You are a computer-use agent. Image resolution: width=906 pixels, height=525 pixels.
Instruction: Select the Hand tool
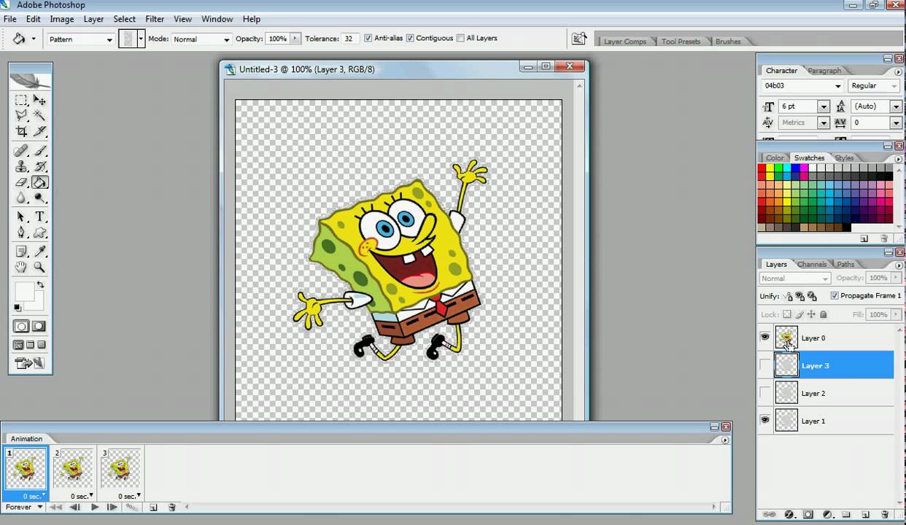pyautogui.click(x=21, y=268)
